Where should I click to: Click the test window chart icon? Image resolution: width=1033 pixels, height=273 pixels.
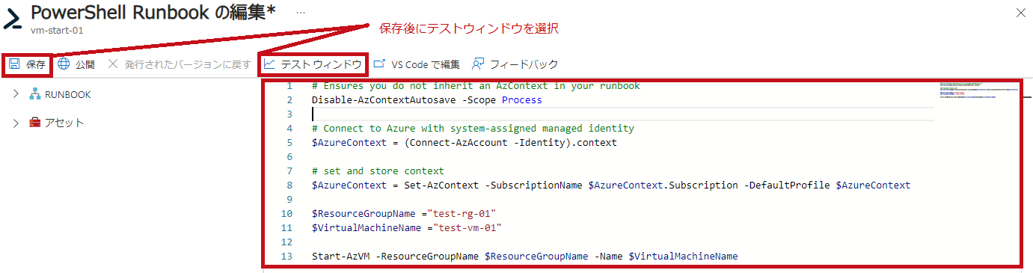tap(269, 64)
